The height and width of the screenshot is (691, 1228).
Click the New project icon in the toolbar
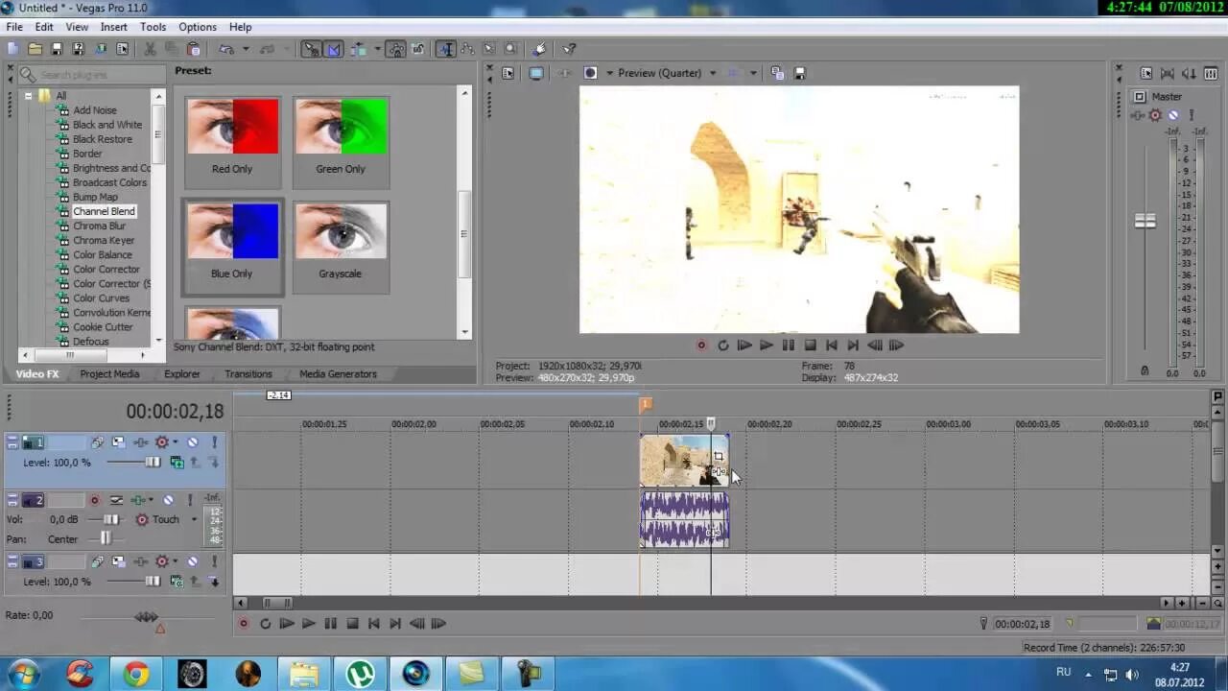[12, 49]
